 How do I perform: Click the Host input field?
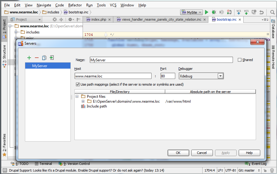click(x=113, y=76)
